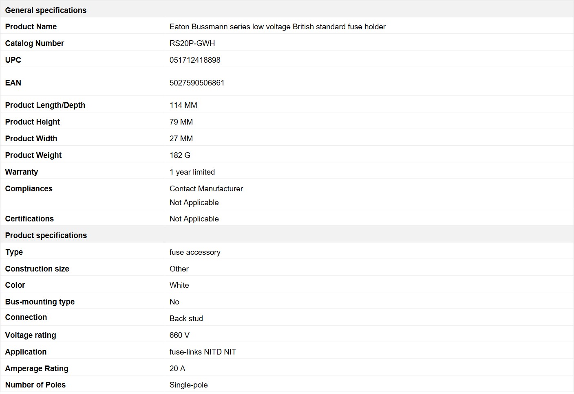
Task: Click the 'Amperage Rating' label
Action: [37, 368]
